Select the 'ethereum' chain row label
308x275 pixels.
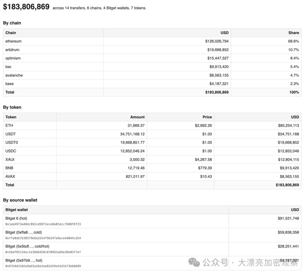(x=13, y=41)
